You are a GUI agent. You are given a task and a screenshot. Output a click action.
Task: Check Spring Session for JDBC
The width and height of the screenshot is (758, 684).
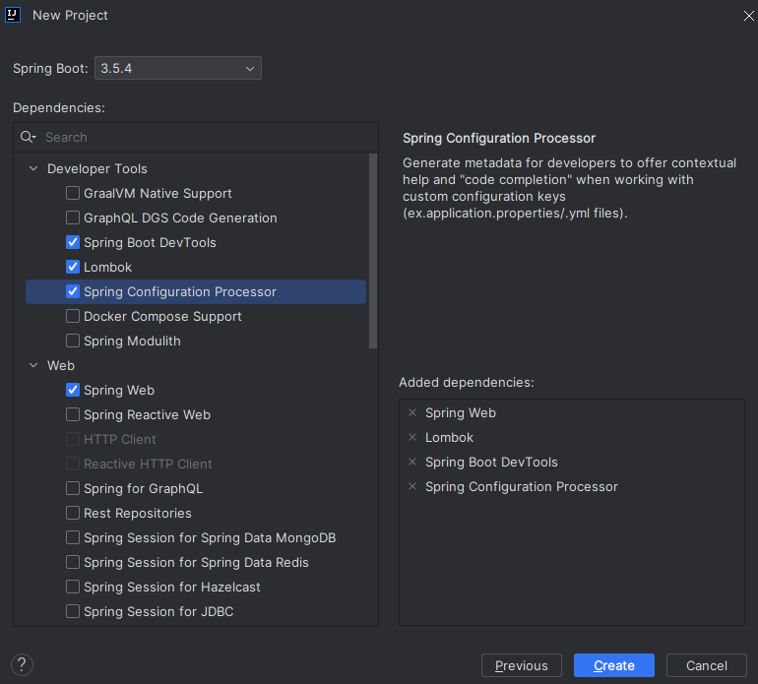coord(73,611)
